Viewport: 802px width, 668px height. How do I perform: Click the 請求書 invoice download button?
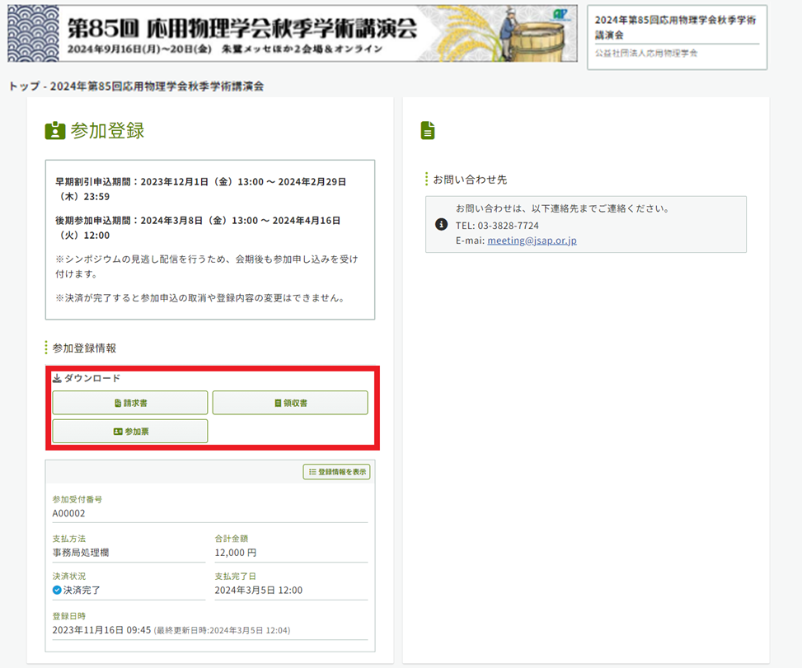pos(130,403)
